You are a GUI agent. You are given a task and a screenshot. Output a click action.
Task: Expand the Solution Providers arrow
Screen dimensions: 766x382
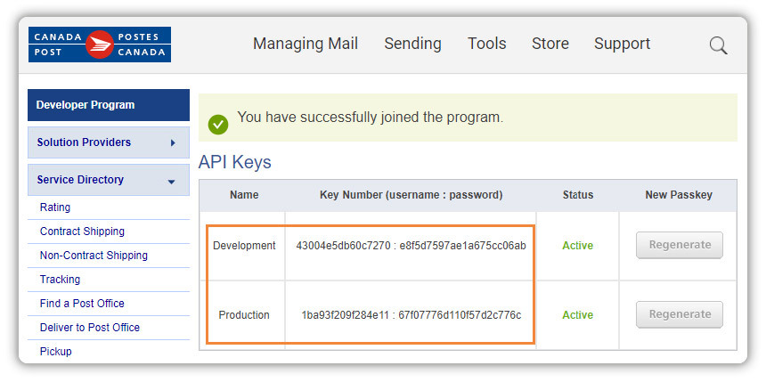point(173,143)
